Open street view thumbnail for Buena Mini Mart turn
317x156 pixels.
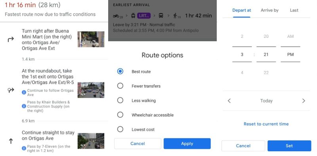click(91, 39)
